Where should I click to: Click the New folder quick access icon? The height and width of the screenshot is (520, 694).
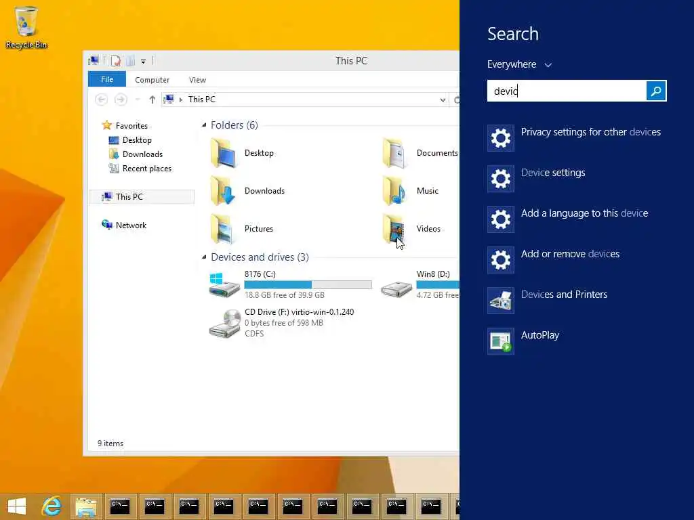click(x=130, y=61)
